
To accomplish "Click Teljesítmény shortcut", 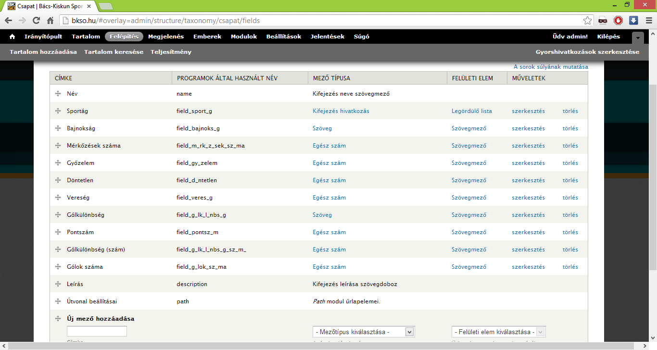I will pyautogui.click(x=171, y=52).
